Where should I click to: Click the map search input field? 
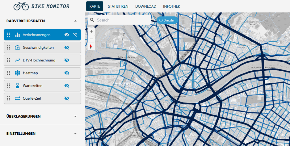pos(122,20)
